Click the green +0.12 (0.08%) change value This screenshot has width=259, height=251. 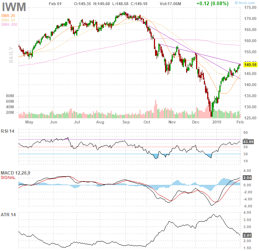pos(212,4)
